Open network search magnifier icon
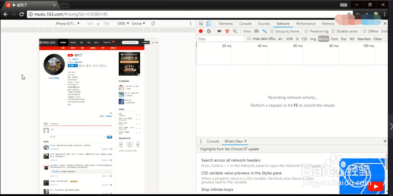Viewport: 393px width, 196px height. click(x=235, y=31)
